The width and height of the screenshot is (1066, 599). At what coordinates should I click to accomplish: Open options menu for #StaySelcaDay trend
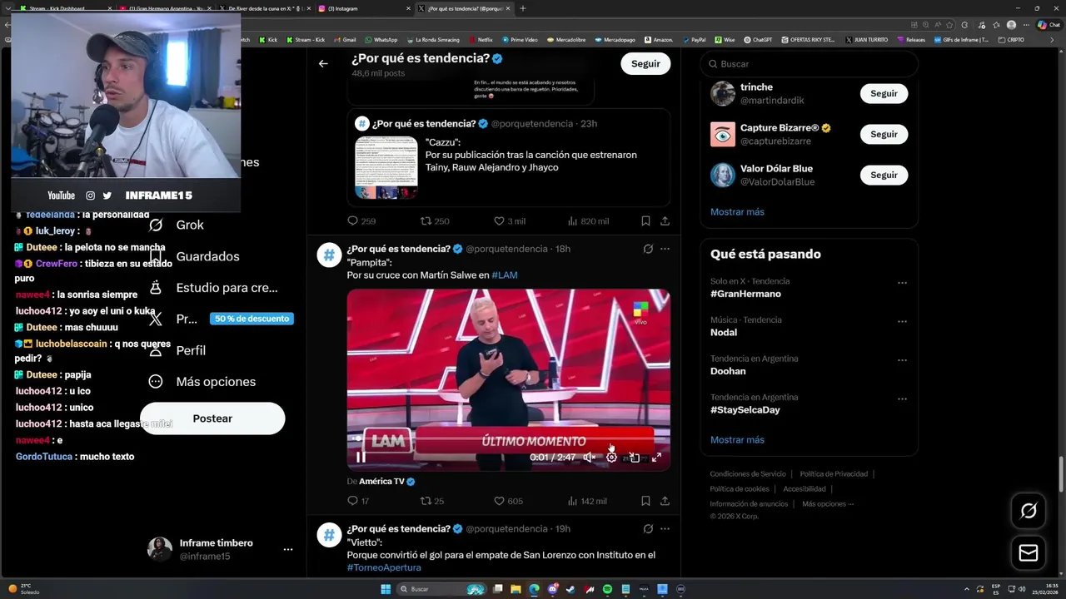(x=902, y=399)
